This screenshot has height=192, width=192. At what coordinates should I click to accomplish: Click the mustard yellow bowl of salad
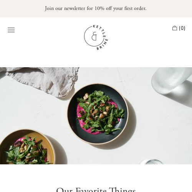pyautogui.click(x=27, y=147)
